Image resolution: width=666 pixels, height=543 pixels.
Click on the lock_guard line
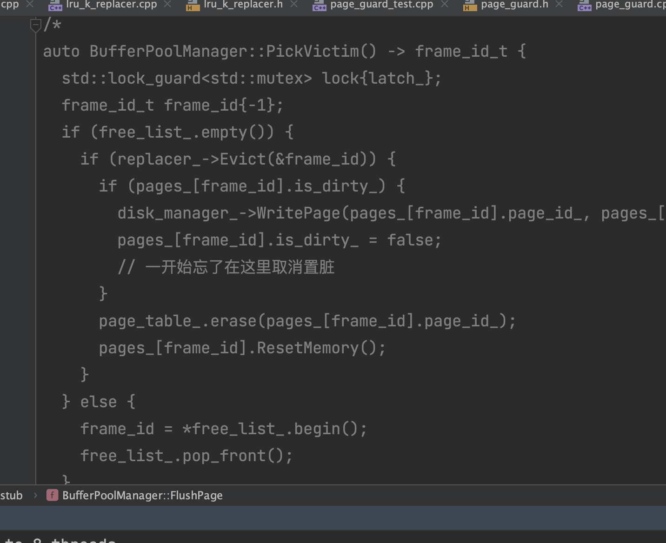(x=252, y=78)
